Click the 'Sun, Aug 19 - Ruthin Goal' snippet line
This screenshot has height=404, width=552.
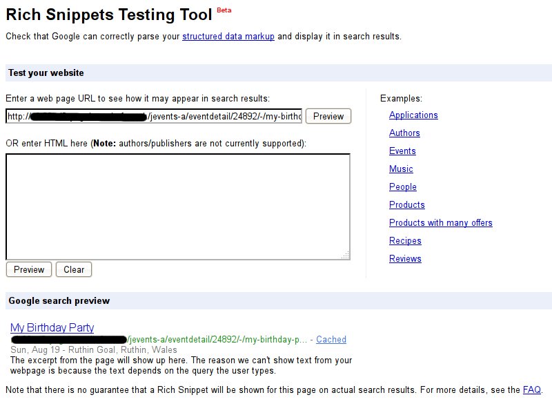click(94, 349)
